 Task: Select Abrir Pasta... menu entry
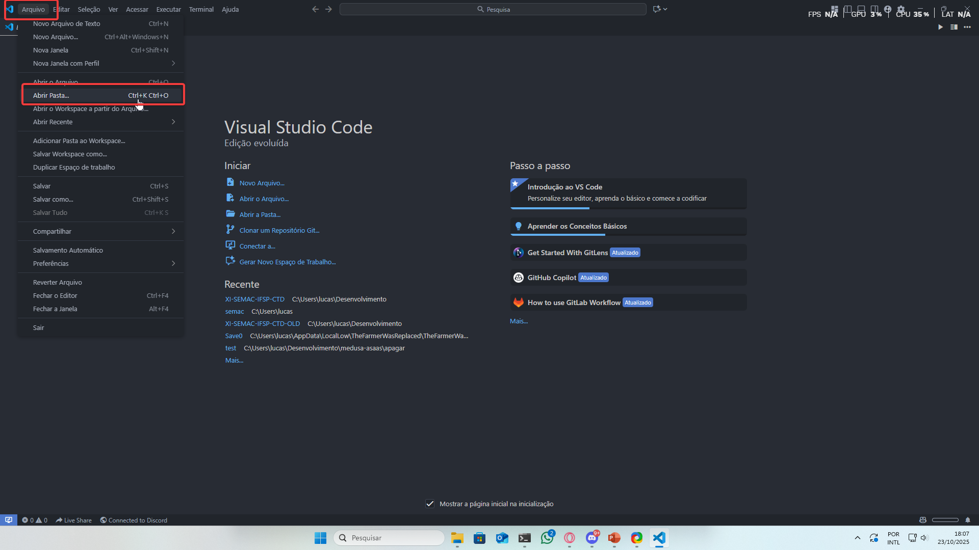coord(51,95)
